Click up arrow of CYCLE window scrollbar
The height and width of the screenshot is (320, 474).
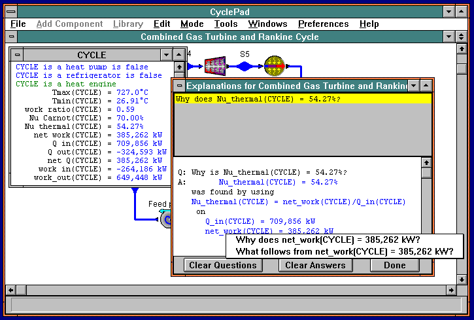[x=179, y=67]
